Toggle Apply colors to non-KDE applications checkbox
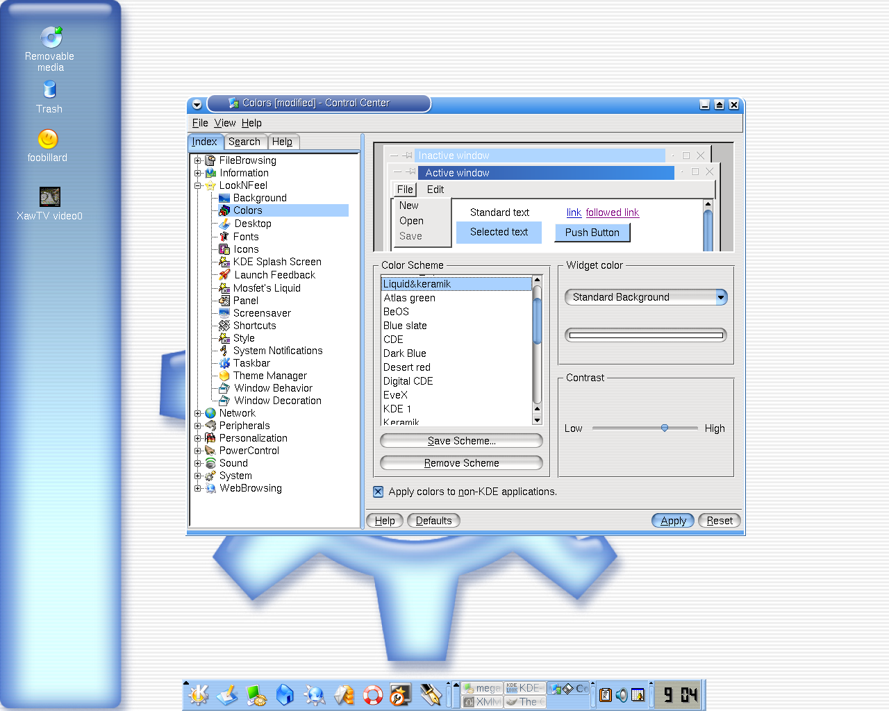 [x=378, y=492]
